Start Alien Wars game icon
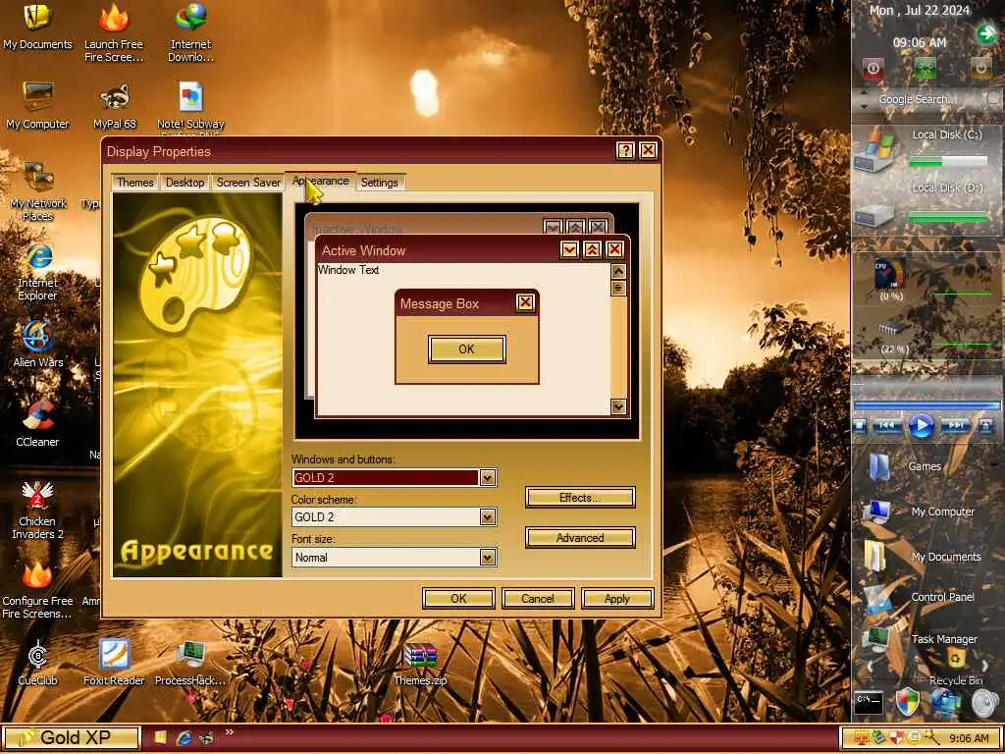The width and height of the screenshot is (1005, 754). (38, 344)
